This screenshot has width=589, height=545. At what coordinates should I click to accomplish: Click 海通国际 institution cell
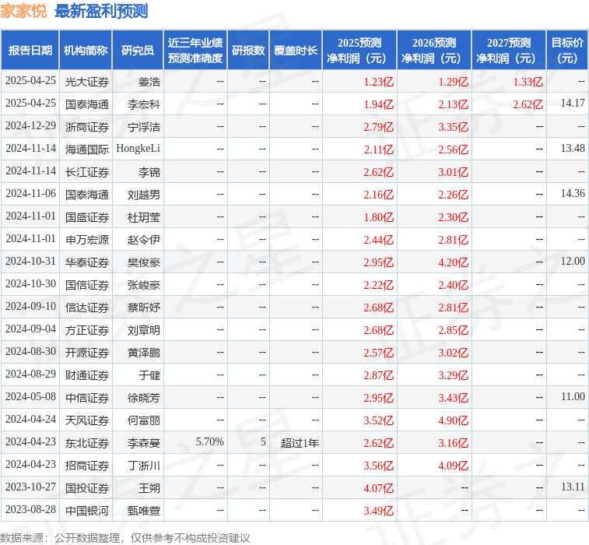click(x=87, y=149)
